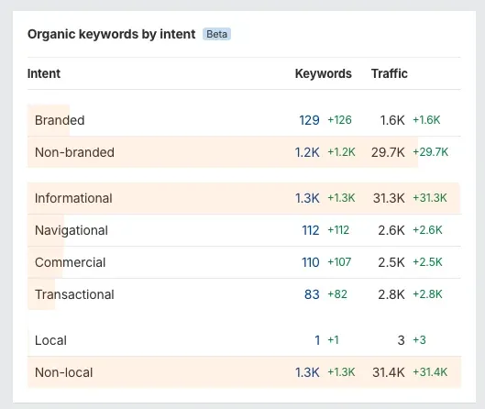This screenshot has height=409, width=485.
Task: Click the +1.2K Non-branded keywords change
Action: tap(341, 152)
